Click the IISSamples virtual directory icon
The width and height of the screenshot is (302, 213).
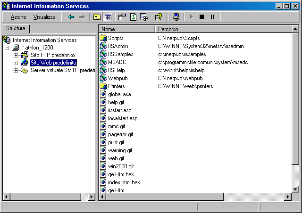coord(103,54)
